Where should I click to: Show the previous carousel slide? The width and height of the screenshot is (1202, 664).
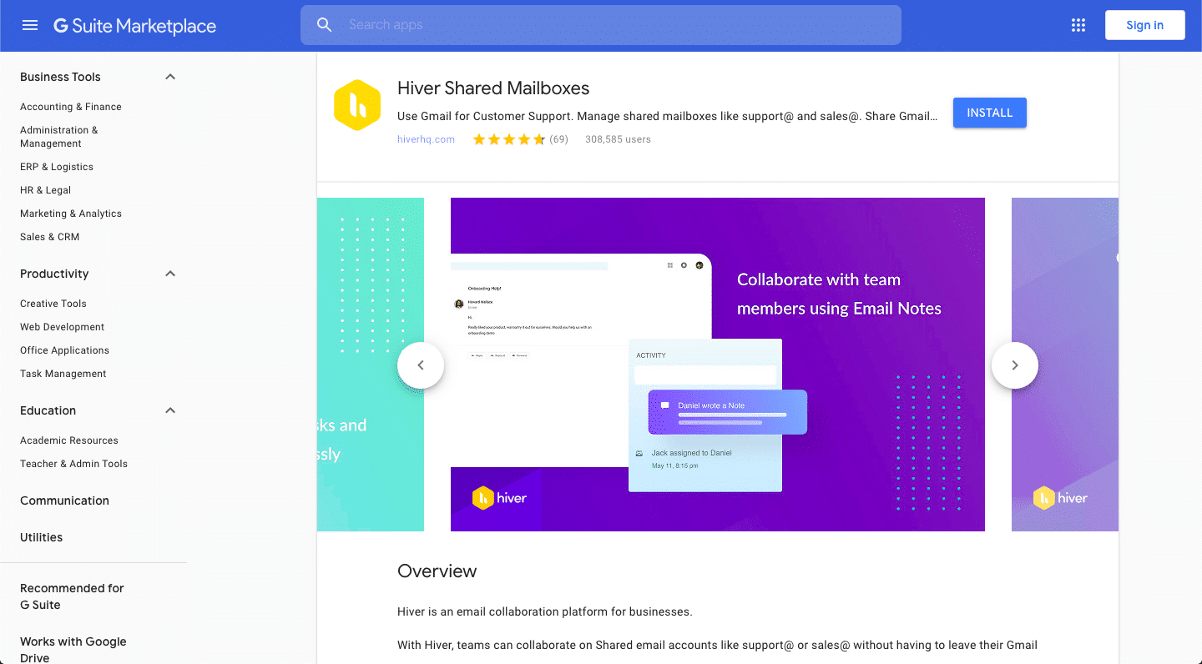[421, 365]
